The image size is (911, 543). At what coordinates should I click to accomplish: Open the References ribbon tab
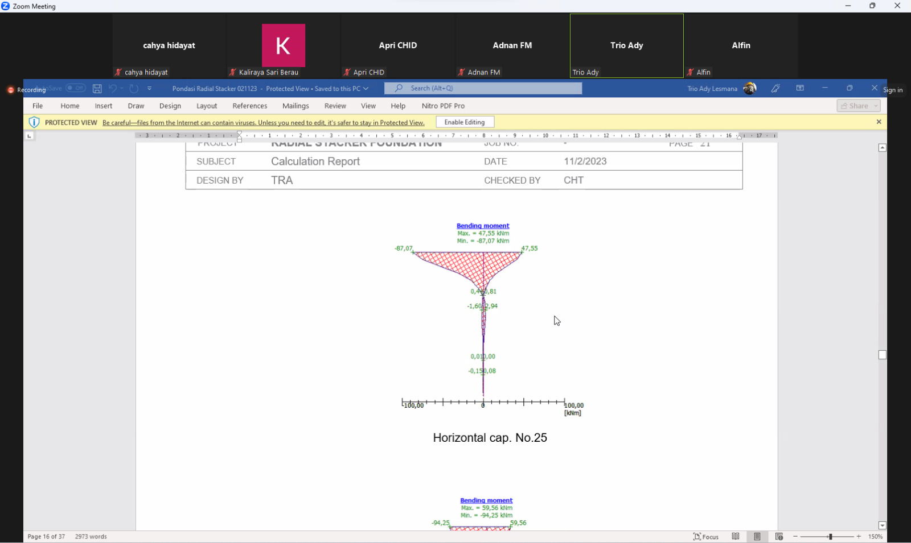pos(249,106)
